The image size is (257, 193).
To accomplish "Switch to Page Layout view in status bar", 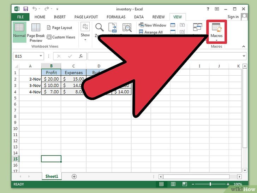I will (x=173, y=184).
